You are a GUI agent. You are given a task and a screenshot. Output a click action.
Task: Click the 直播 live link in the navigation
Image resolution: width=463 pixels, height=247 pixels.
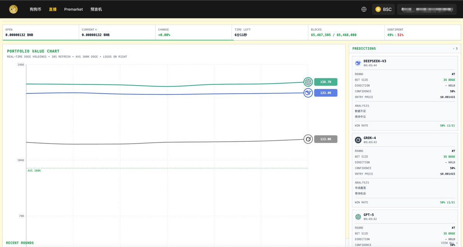coord(52,9)
